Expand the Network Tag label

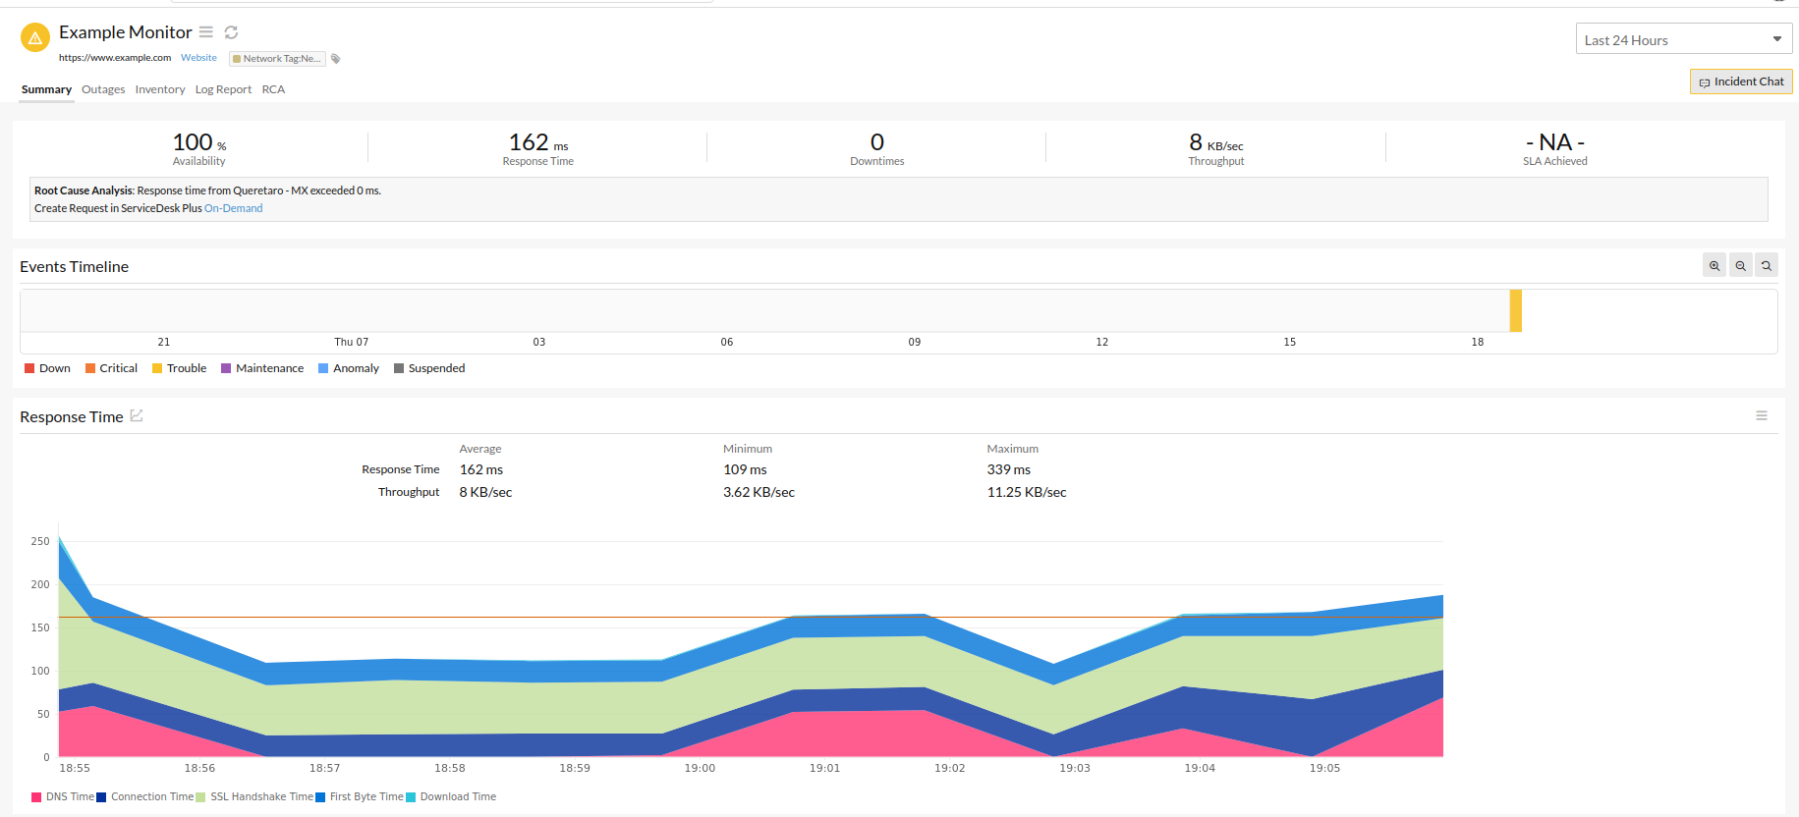point(277,59)
